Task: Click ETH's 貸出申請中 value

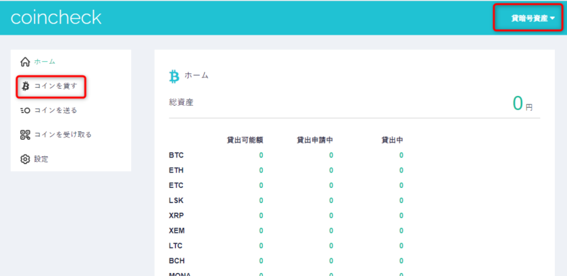Action: point(331,170)
